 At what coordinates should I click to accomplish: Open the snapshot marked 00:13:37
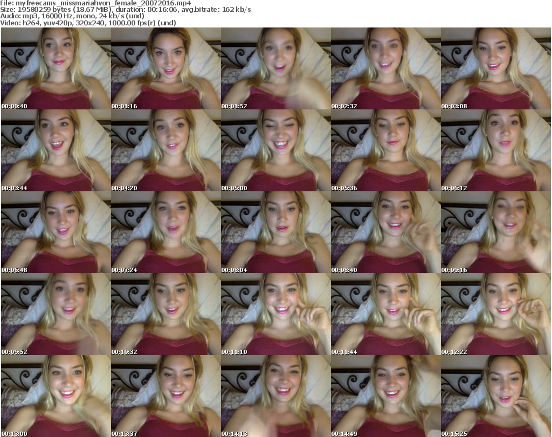pos(166,396)
